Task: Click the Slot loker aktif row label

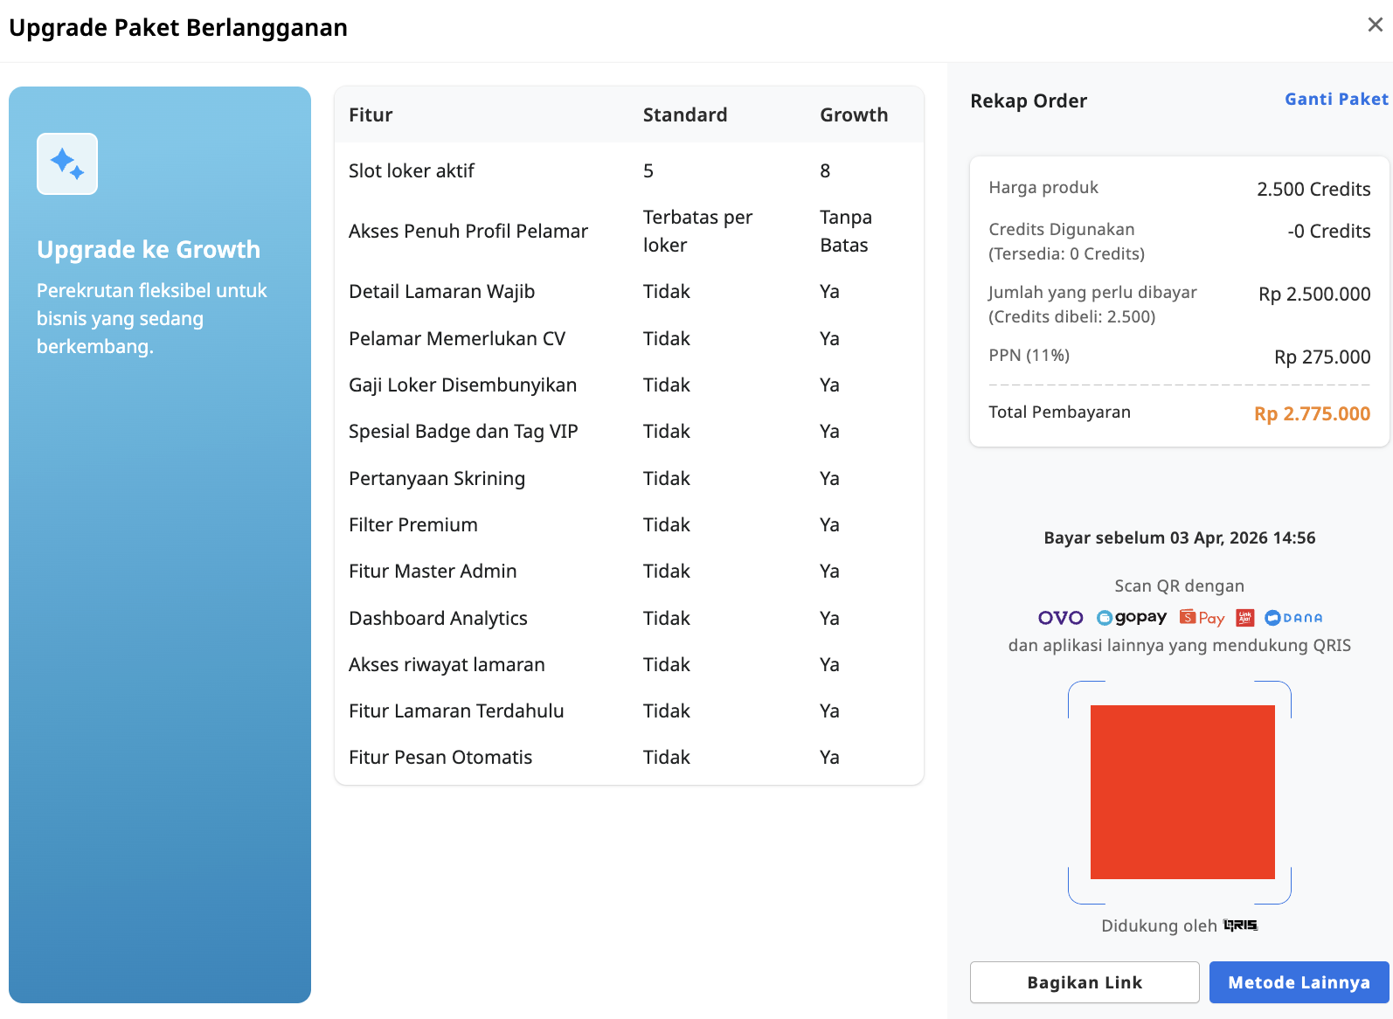Action: [x=412, y=170]
